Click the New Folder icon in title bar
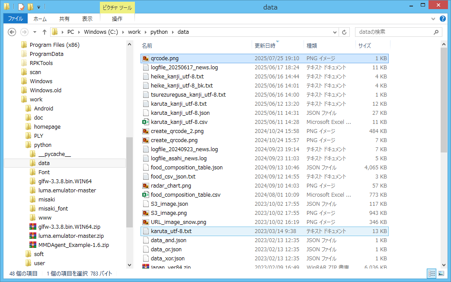The width and height of the screenshot is (451, 282). (30, 7)
